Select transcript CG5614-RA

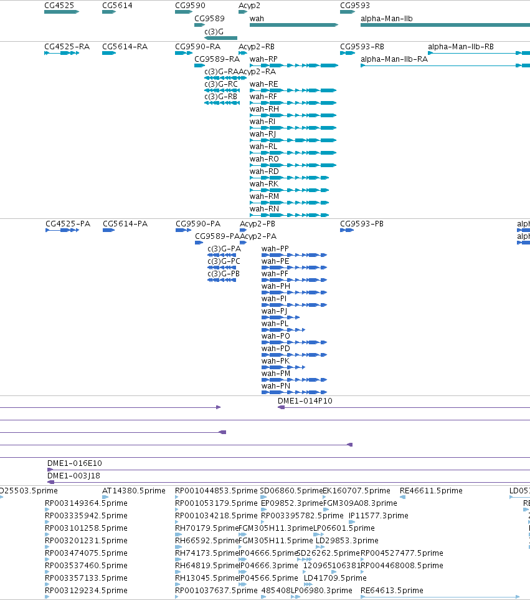pyautogui.click(x=125, y=47)
